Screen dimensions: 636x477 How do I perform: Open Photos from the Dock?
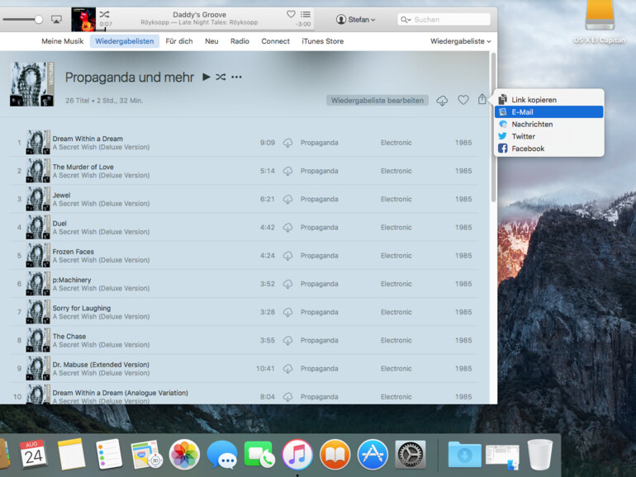tap(184, 455)
